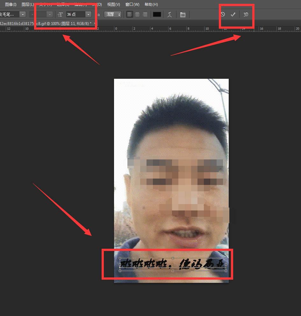Image resolution: width=301 pixels, height=316 pixels.
Task: Open the 帮助(H) menu
Action: tap(151, 4)
